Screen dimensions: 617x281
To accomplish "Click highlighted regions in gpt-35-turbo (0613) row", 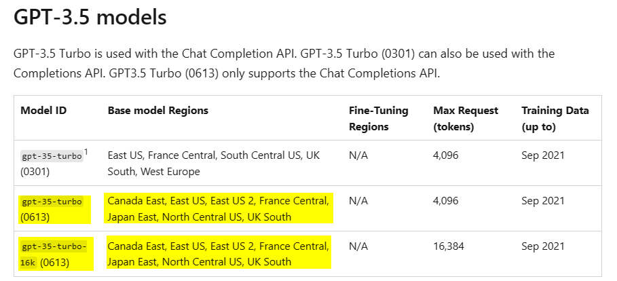I will (219, 208).
